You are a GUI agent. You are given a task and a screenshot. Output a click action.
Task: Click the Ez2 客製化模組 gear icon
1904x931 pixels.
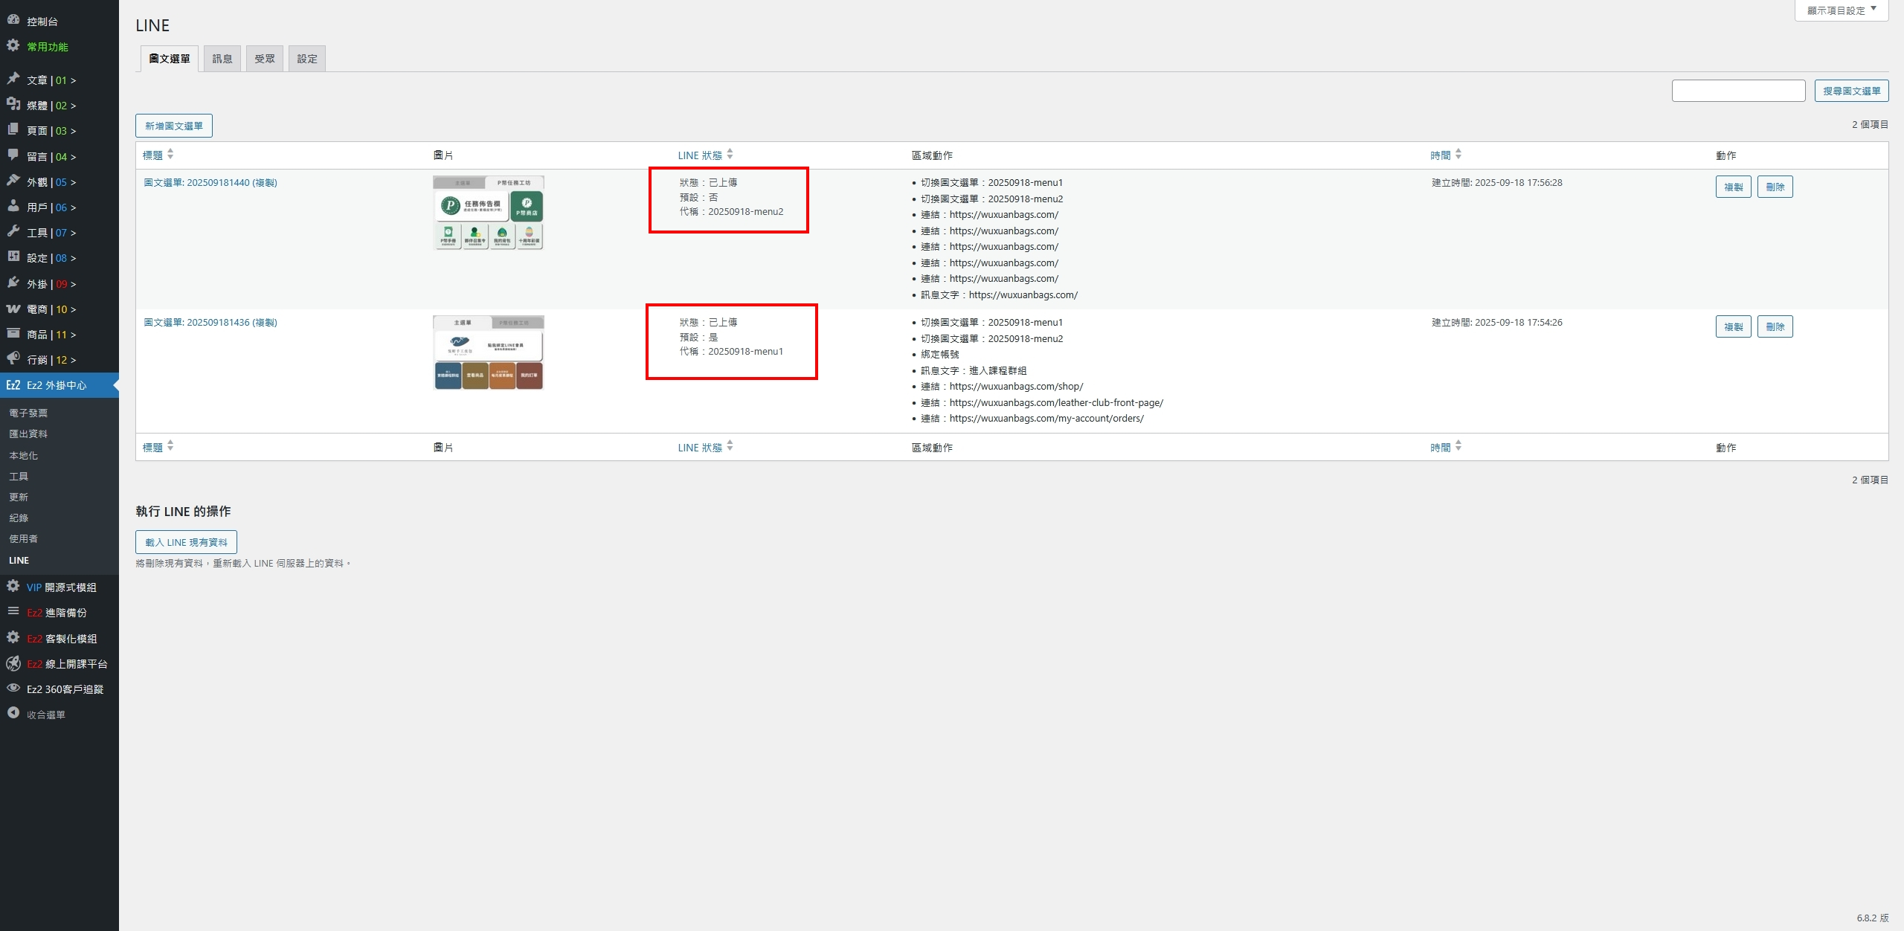pos(13,637)
